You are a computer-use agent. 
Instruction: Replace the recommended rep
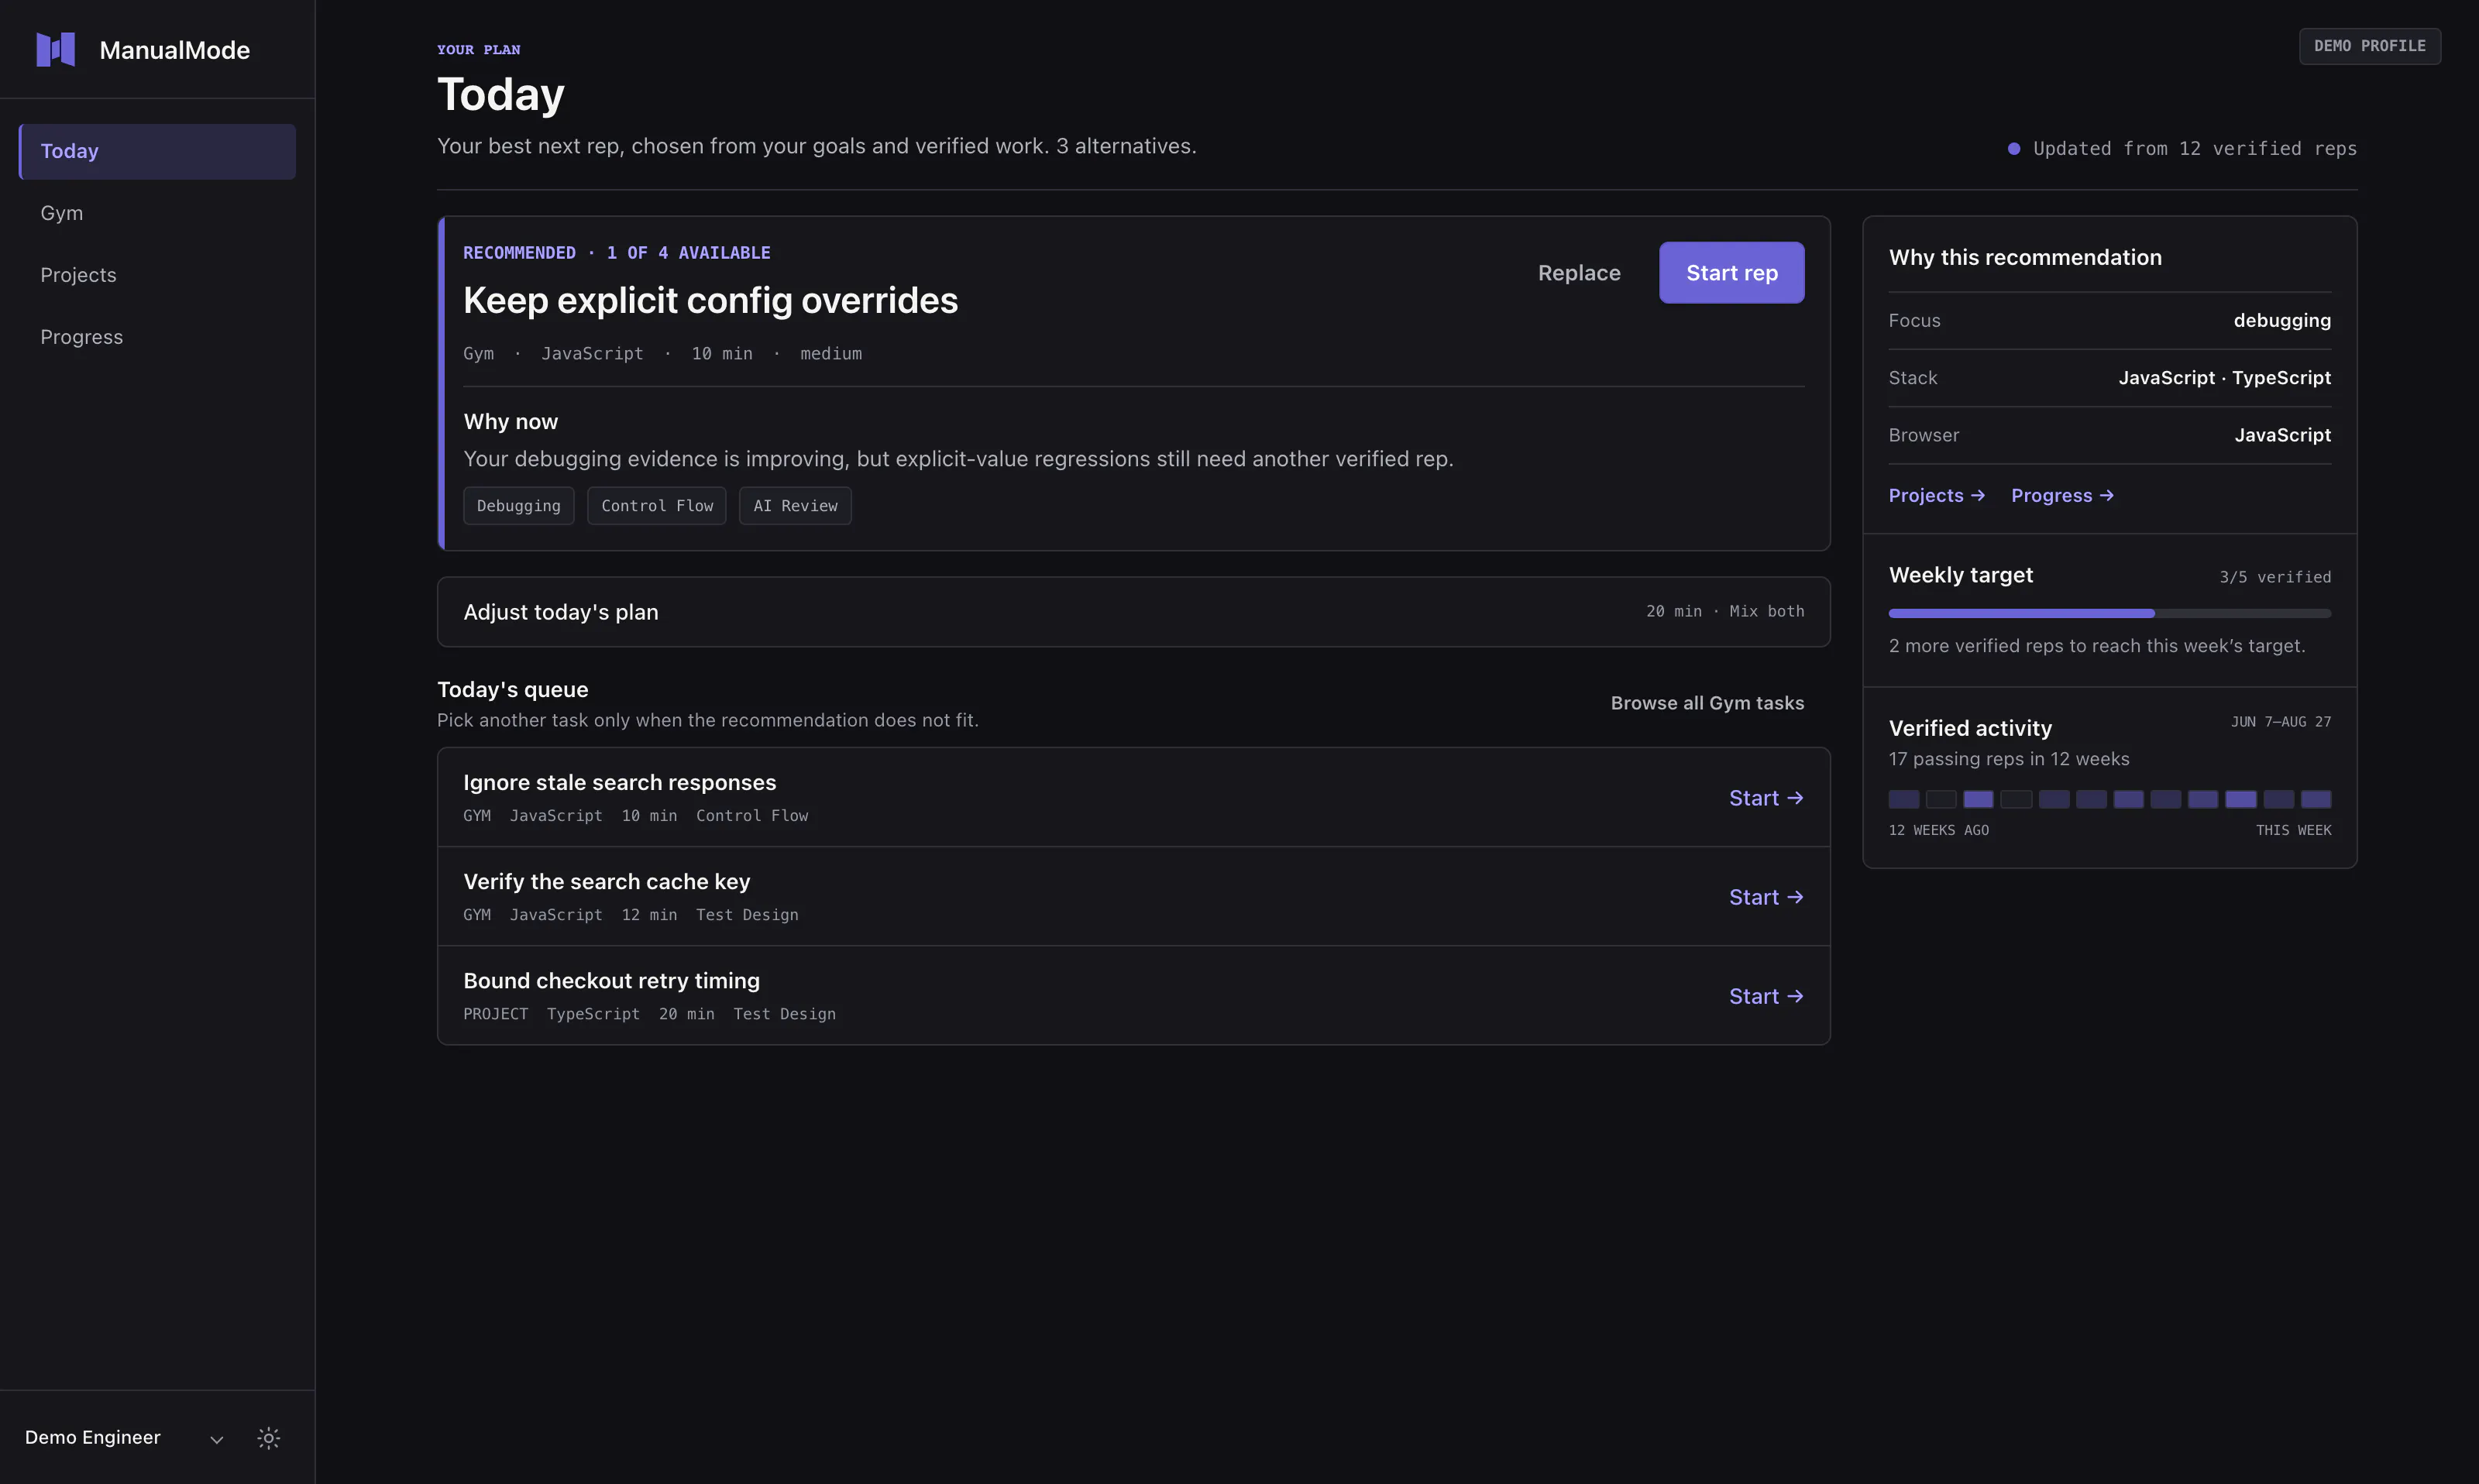point(1579,272)
